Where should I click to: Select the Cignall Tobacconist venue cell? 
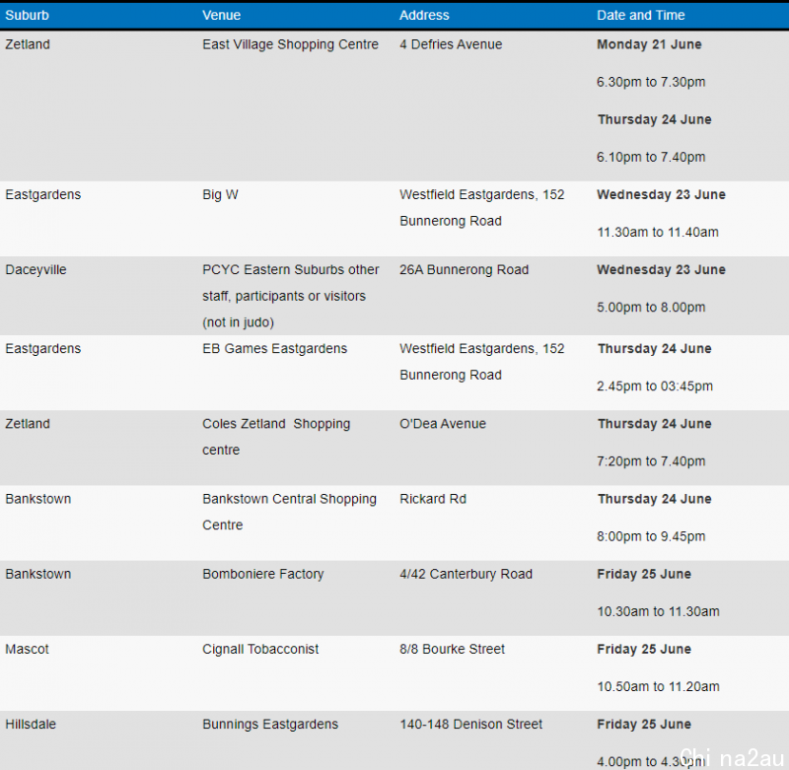[x=260, y=649]
